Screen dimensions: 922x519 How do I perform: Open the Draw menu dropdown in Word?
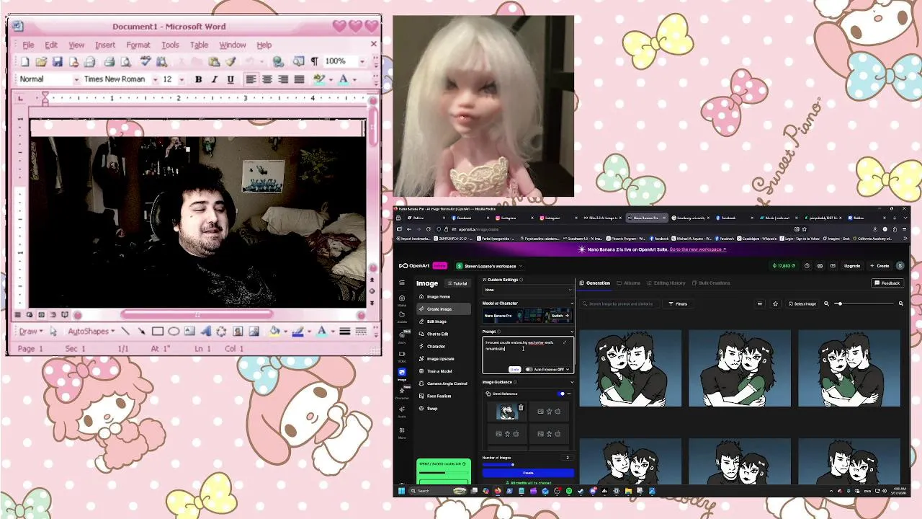[x=31, y=332]
